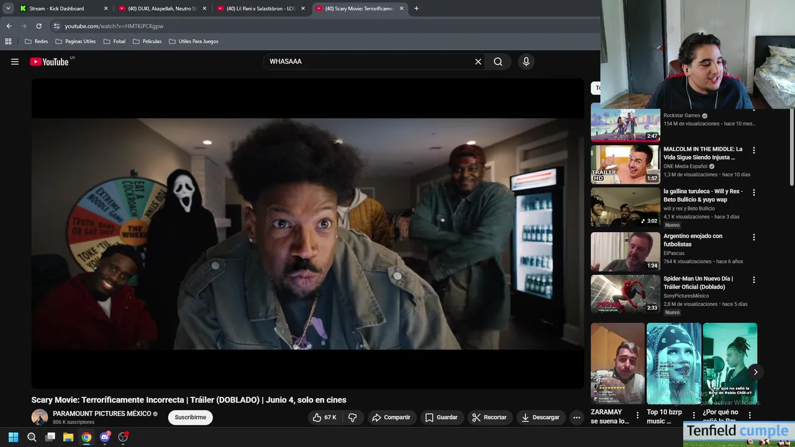Open a new browser tab
Screen dimensions: 795x447
pyautogui.click(x=416, y=9)
